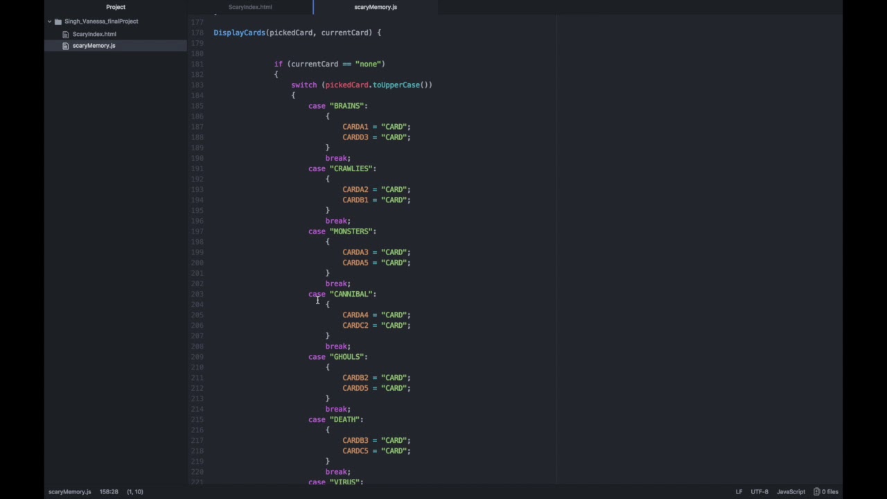Select scaryMemory.js in the project tree
Screen dimensions: 887x499
click(x=94, y=46)
